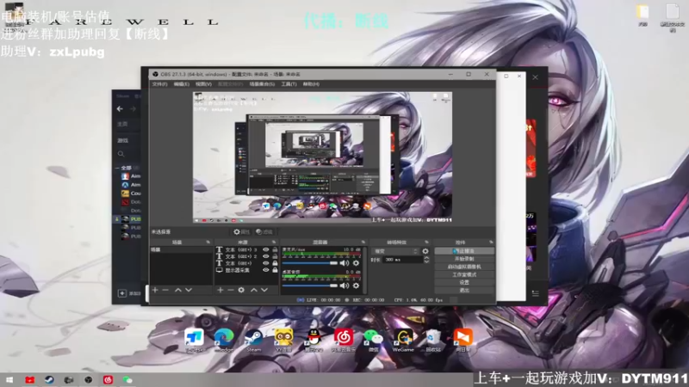Pop out Sources panel via header icon
689x387 pixels.
(274, 243)
